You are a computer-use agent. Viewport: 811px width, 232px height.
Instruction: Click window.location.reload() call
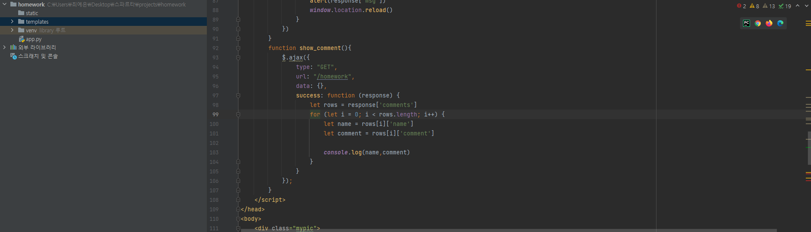click(x=351, y=10)
